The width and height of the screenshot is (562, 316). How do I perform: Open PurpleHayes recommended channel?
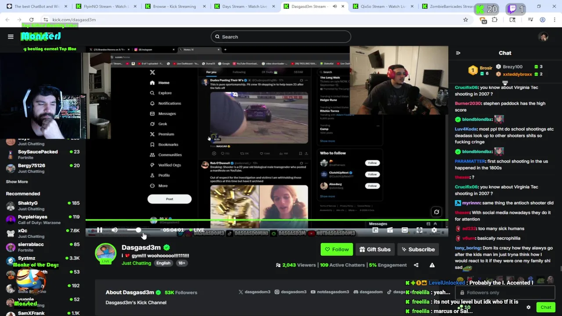pyautogui.click(x=43, y=219)
